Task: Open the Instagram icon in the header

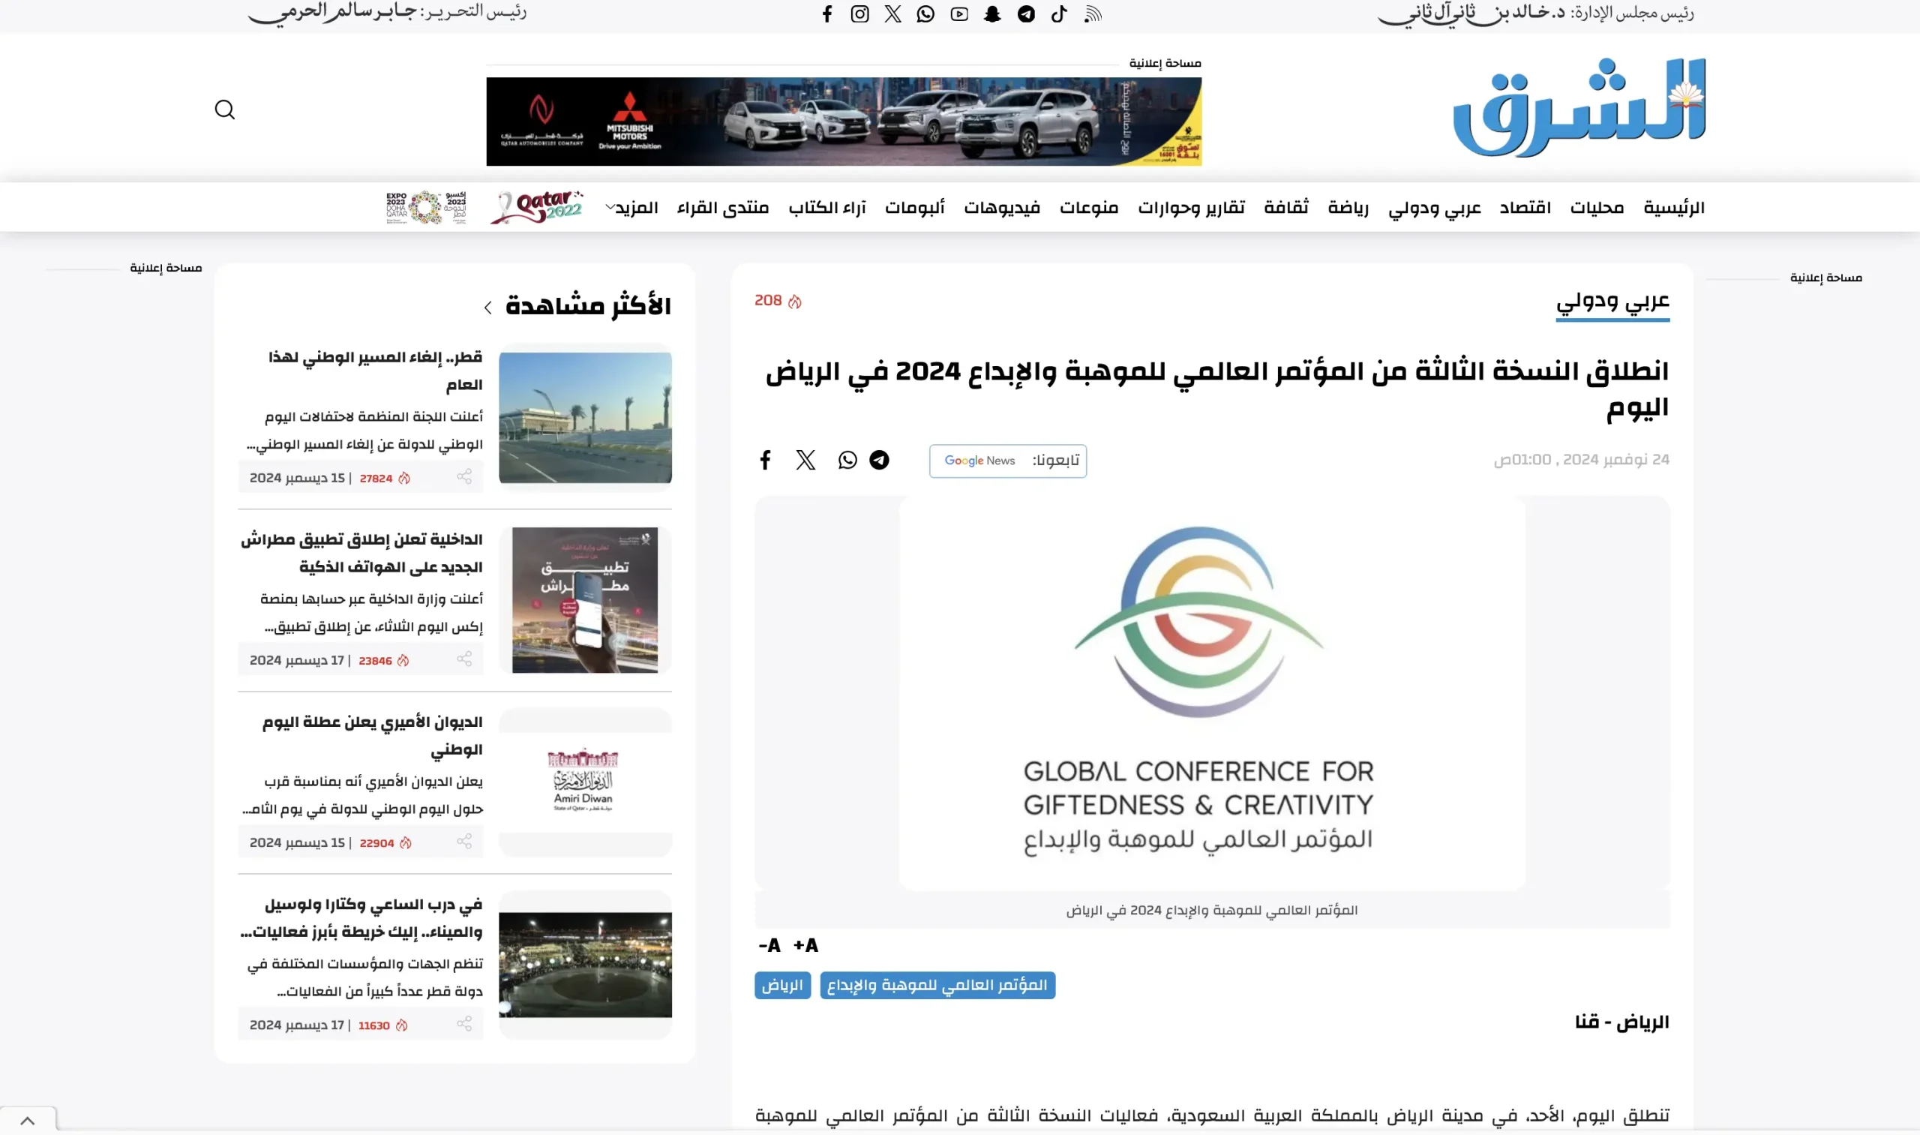Action: click(x=859, y=14)
